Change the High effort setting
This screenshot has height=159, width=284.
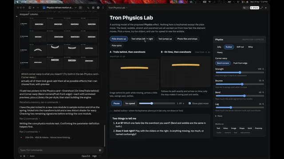95,156
